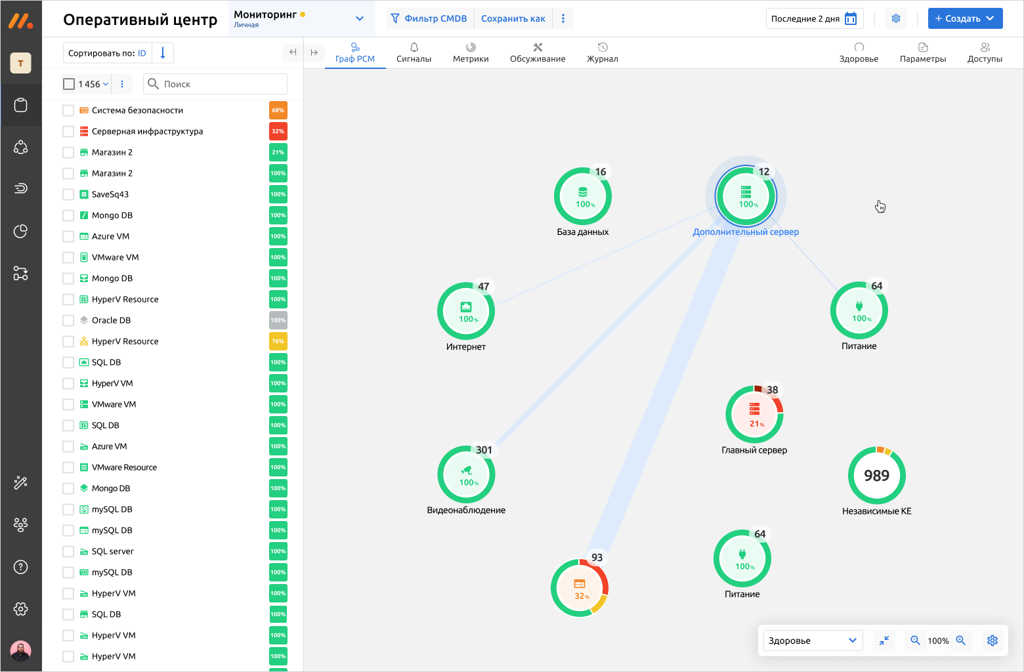1024x672 pixels.
Task: Open the Здоровье tab at top right
Action: 859,53
